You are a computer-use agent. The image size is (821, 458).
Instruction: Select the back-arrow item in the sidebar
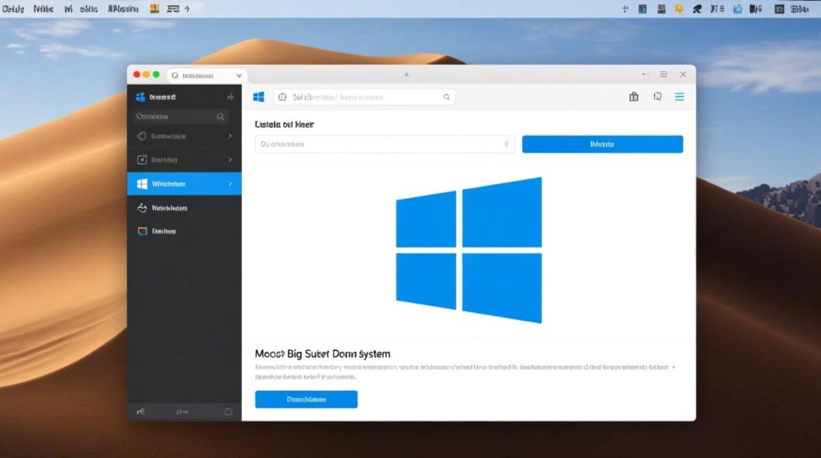141,136
